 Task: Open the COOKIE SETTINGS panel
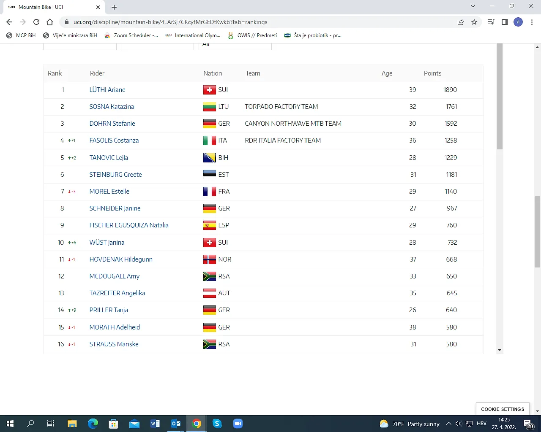pyautogui.click(x=502, y=409)
